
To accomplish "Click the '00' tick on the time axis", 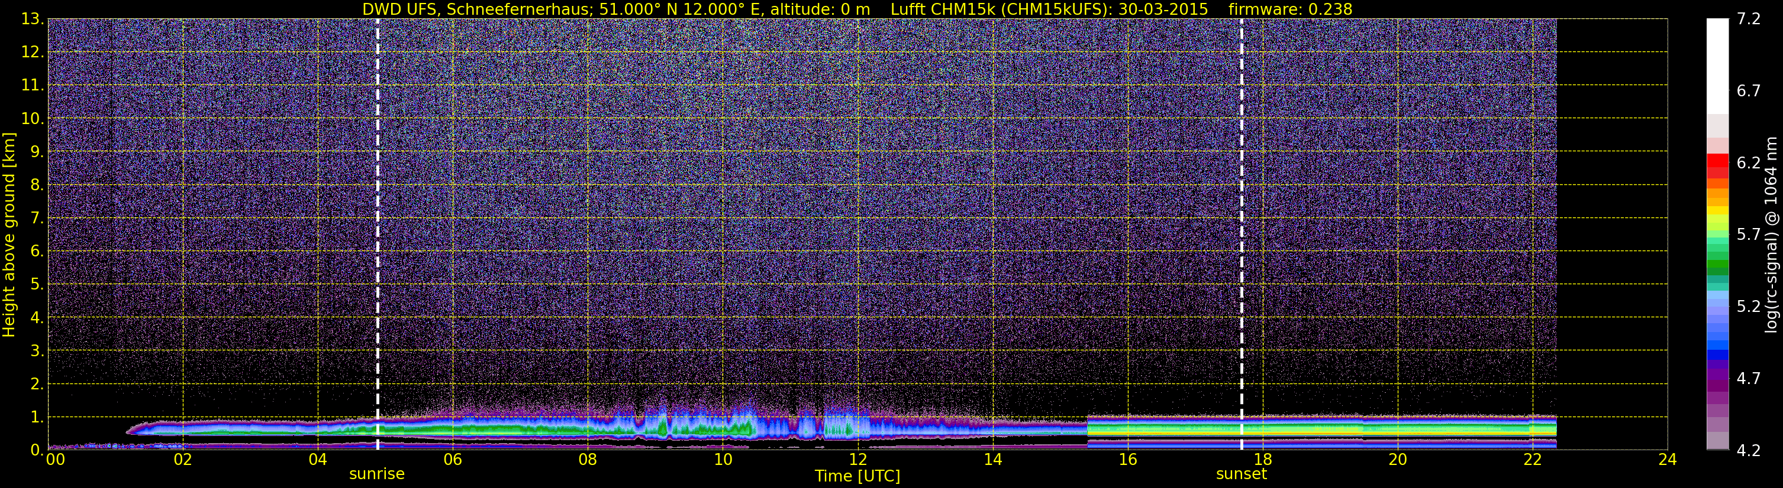I will point(56,460).
